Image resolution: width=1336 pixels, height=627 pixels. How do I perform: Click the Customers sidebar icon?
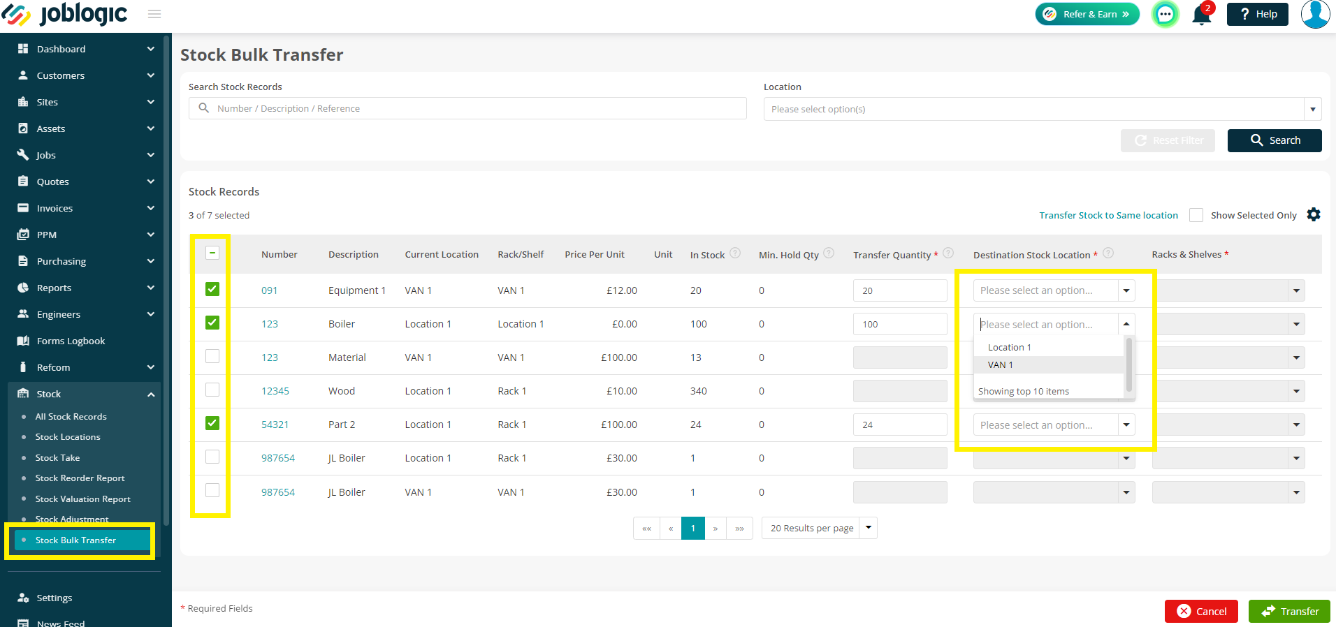tap(23, 75)
